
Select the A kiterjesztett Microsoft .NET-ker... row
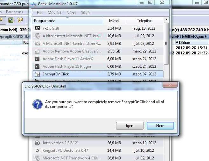tap(98, 36)
